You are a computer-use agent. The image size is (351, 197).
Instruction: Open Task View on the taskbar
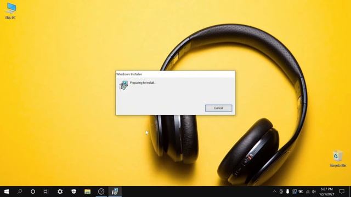click(x=46, y=192)
